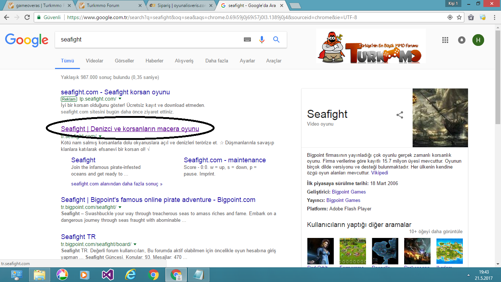Switch to the Görseller tab
This screenshot has width=501, height=282.
click(124, 61)
